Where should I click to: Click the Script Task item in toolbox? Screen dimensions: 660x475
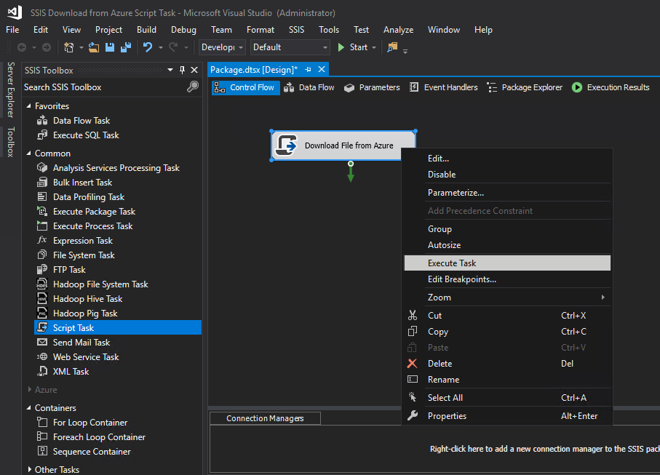[x=118, y=328]
